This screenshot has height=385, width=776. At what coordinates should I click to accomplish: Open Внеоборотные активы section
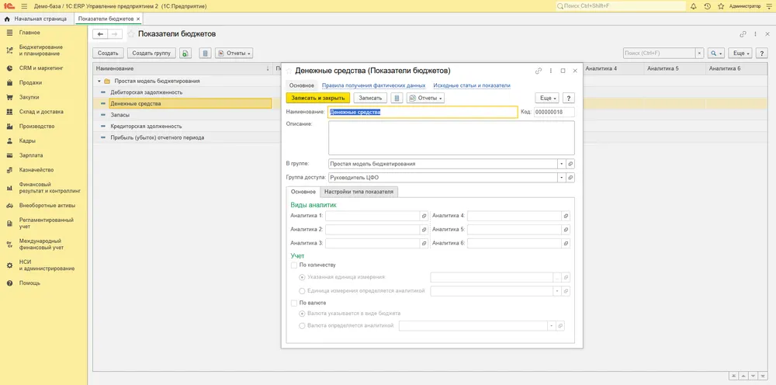tap(47, 205)
